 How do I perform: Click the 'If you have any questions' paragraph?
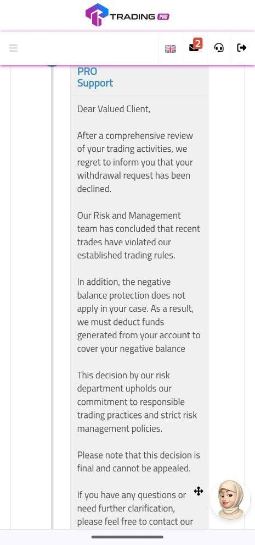pyautogui.click(x=135, y=508)
